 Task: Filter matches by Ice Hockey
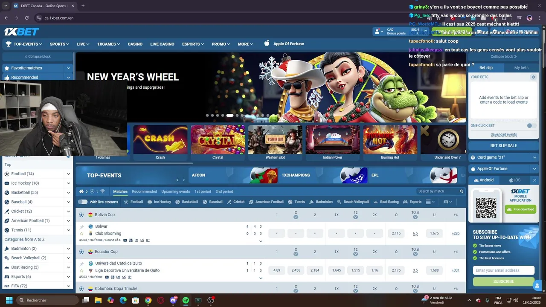159,202
